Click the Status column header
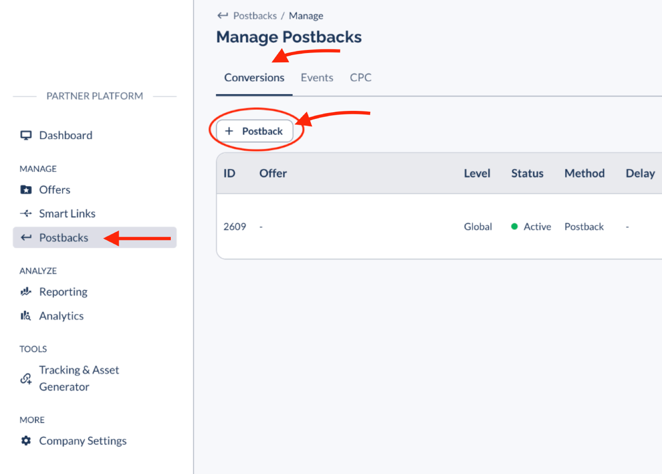662x474 pixels. pos(527,173)
